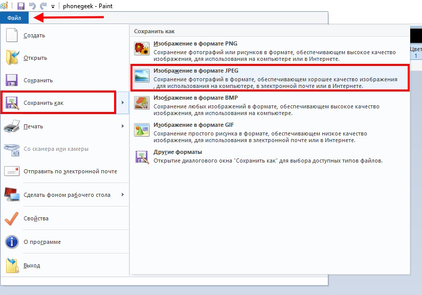This screenshot has height=295, width=422.
Task: Click the blank page icon next to Создать
Action: coord(12,35)
